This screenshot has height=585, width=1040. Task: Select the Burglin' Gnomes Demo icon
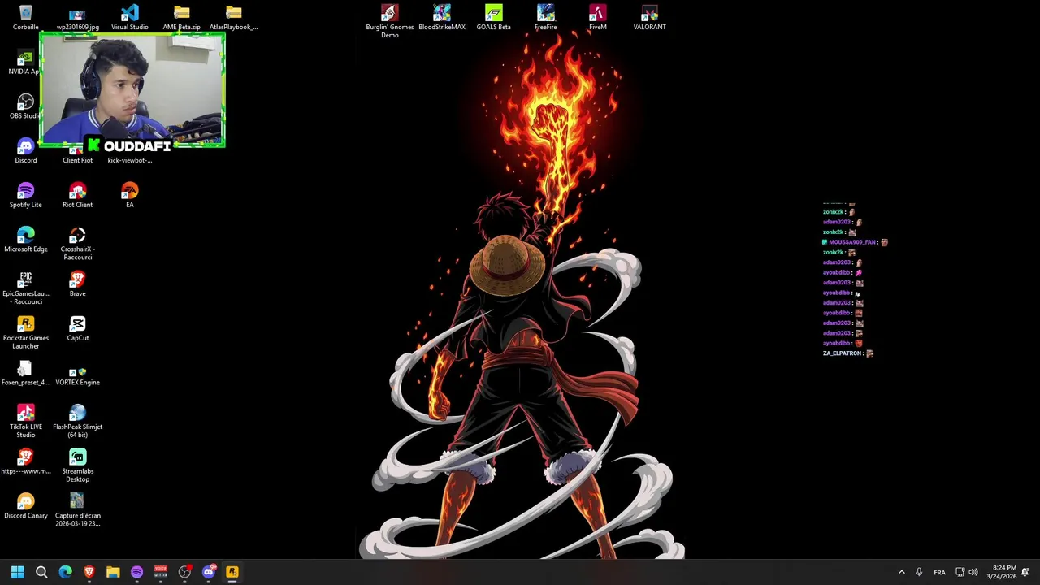[390, 21]
